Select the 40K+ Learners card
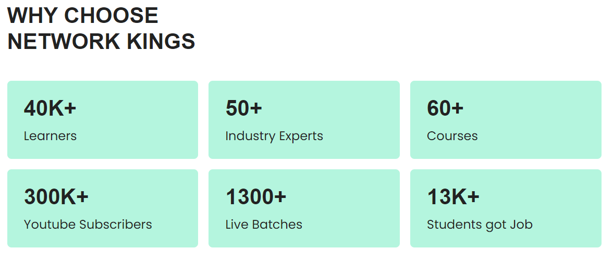Screen dimensions: 613x261 click(x=103, y=120)
